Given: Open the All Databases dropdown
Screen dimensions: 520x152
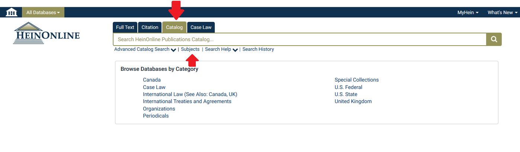Looking at the screenshot, I should tap(43, 12).
